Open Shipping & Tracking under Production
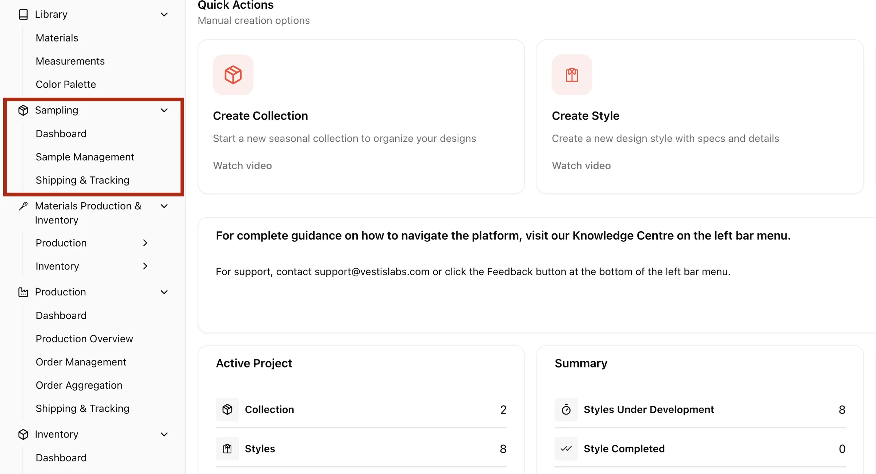 point(82,409)
